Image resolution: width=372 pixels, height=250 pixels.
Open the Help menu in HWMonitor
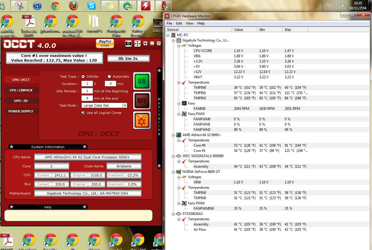201,23
